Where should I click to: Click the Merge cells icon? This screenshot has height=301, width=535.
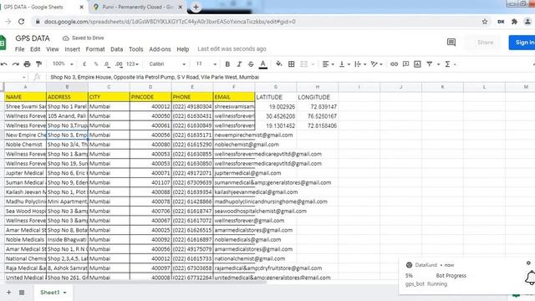tap(303, 64)
